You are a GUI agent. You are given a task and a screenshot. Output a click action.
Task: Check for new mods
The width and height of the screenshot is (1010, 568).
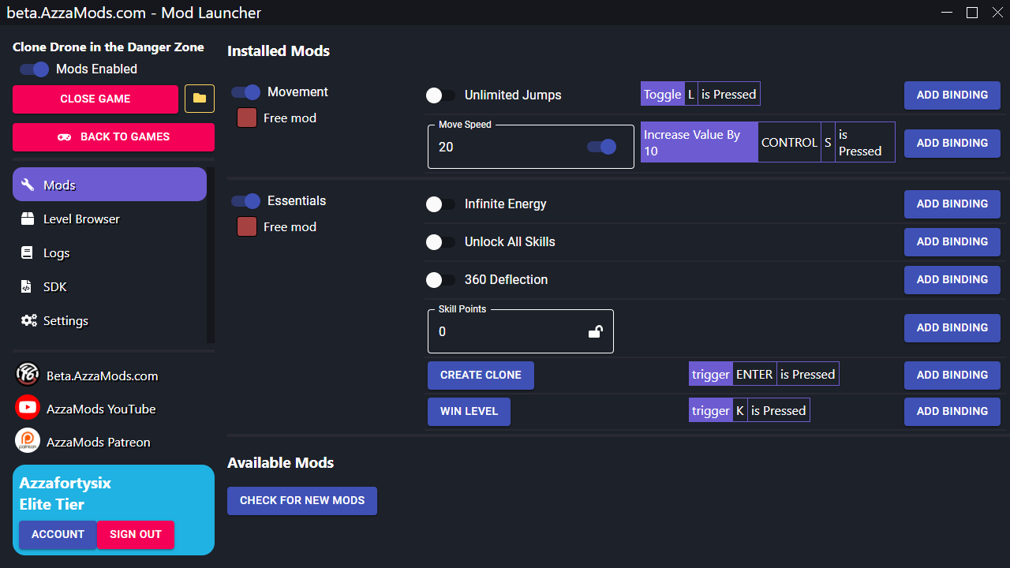(302, 500)
